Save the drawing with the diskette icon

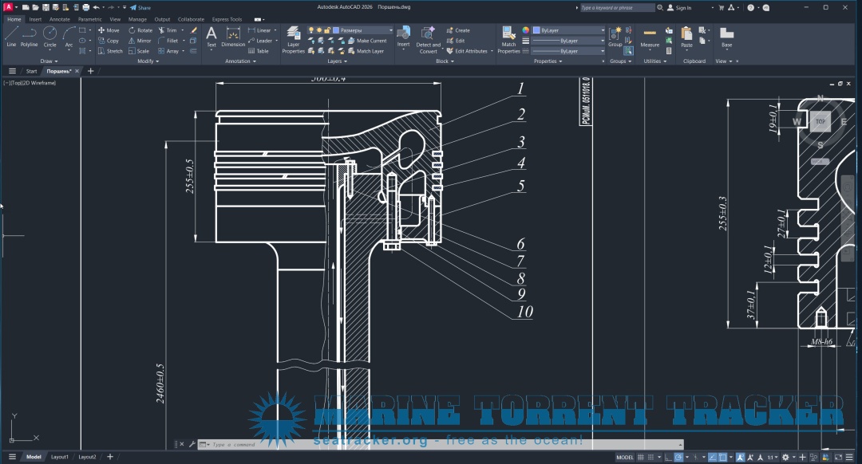point(45,8)
